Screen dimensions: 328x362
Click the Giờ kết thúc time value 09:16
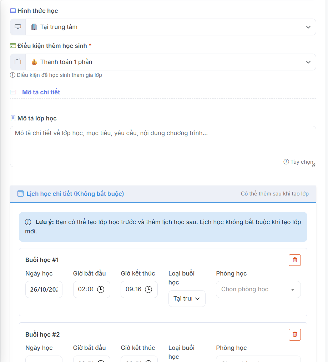coord(133,289)
